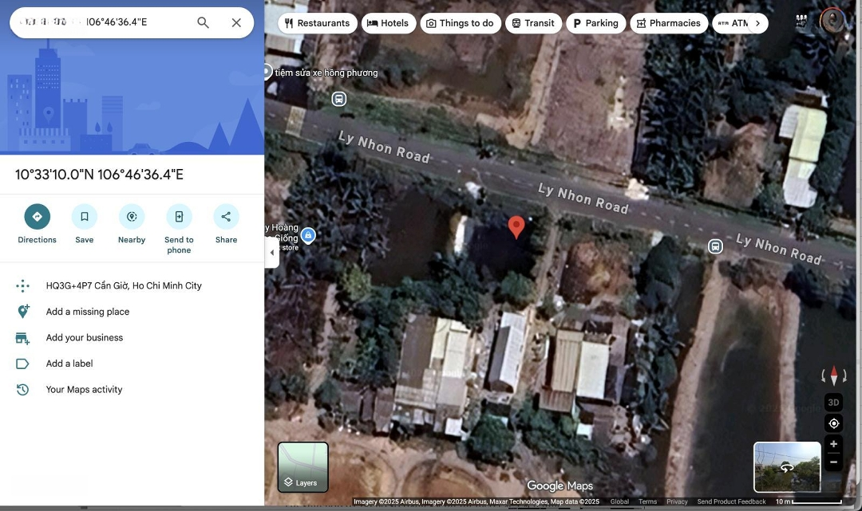The width and height of the screenshot is (862, 511).
Task: Zoom out of the map
Action: (x=833, y=462)
